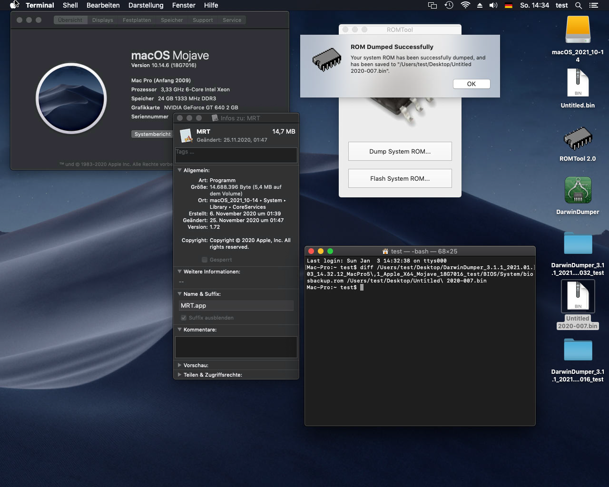Toggle the Gesperrt checkbox
This screenshot has height=487, width=609.
tap(204, 260)
